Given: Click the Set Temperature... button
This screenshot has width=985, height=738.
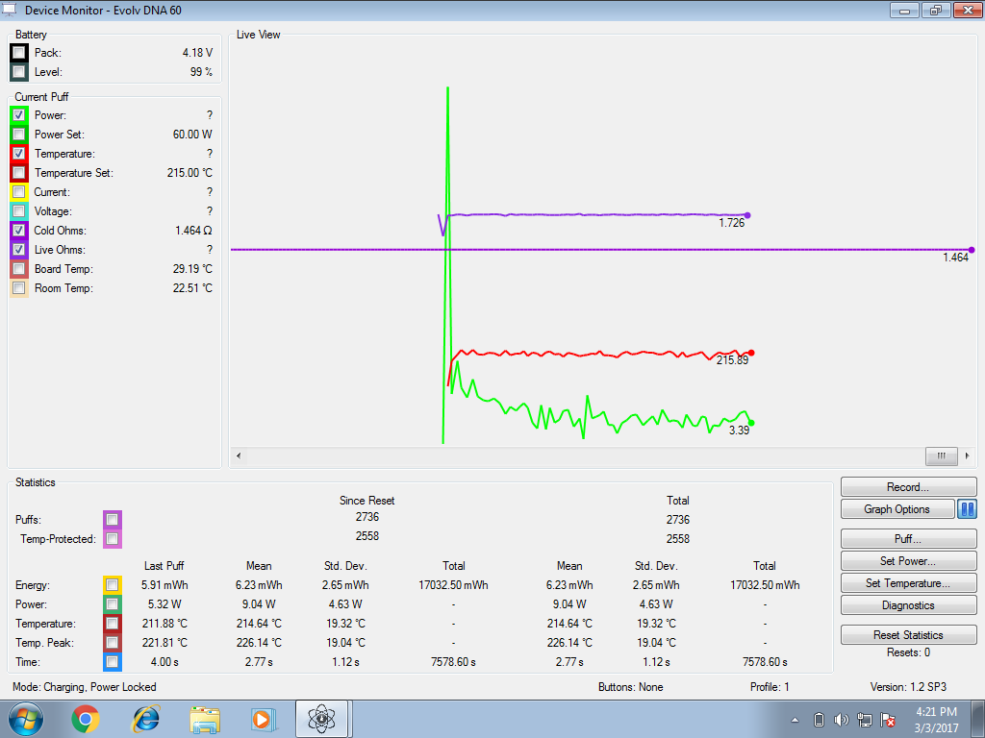Looking at the screenshot, I should (x=908, y=583).
